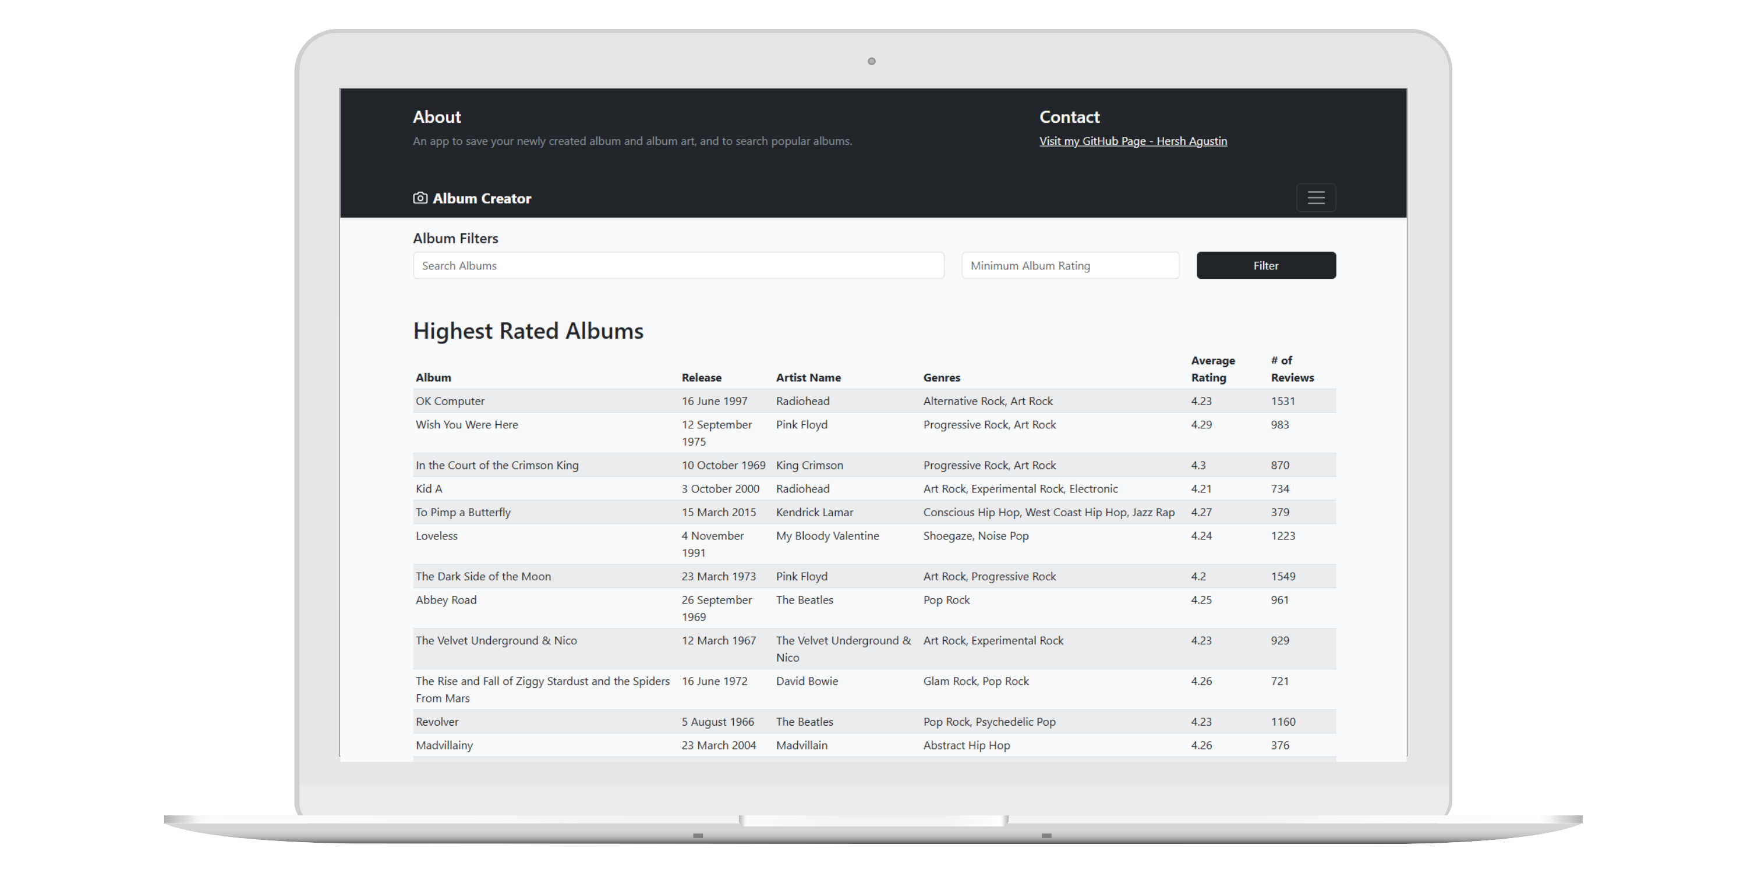Image resolution: width=1747 pixels, height=873 pixels.
Task: Click the 1223 reviews count
Action: coord(1283,536)
